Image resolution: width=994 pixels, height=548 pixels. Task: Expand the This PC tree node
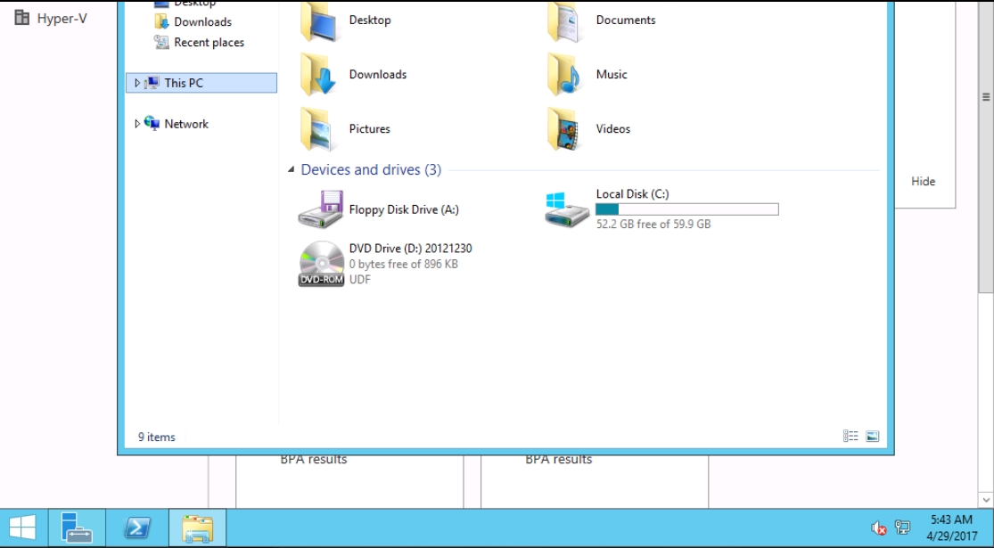click(137, 83)
